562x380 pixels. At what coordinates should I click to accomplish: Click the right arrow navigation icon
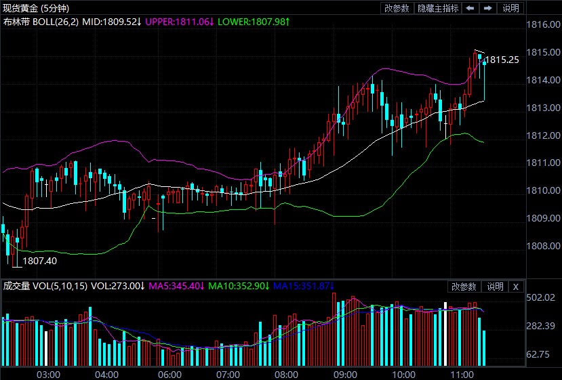click(487, 8)
